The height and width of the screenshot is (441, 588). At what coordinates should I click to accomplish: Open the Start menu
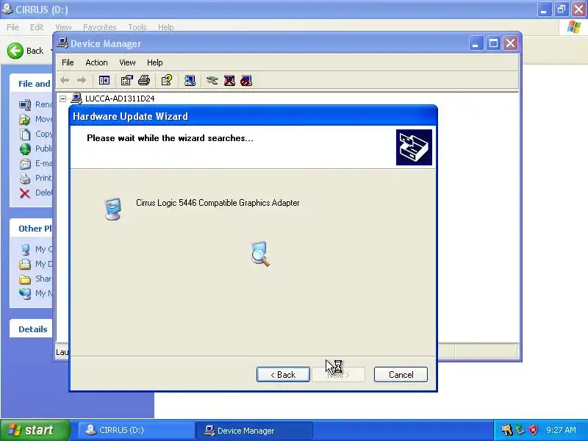tap(35, 430)
